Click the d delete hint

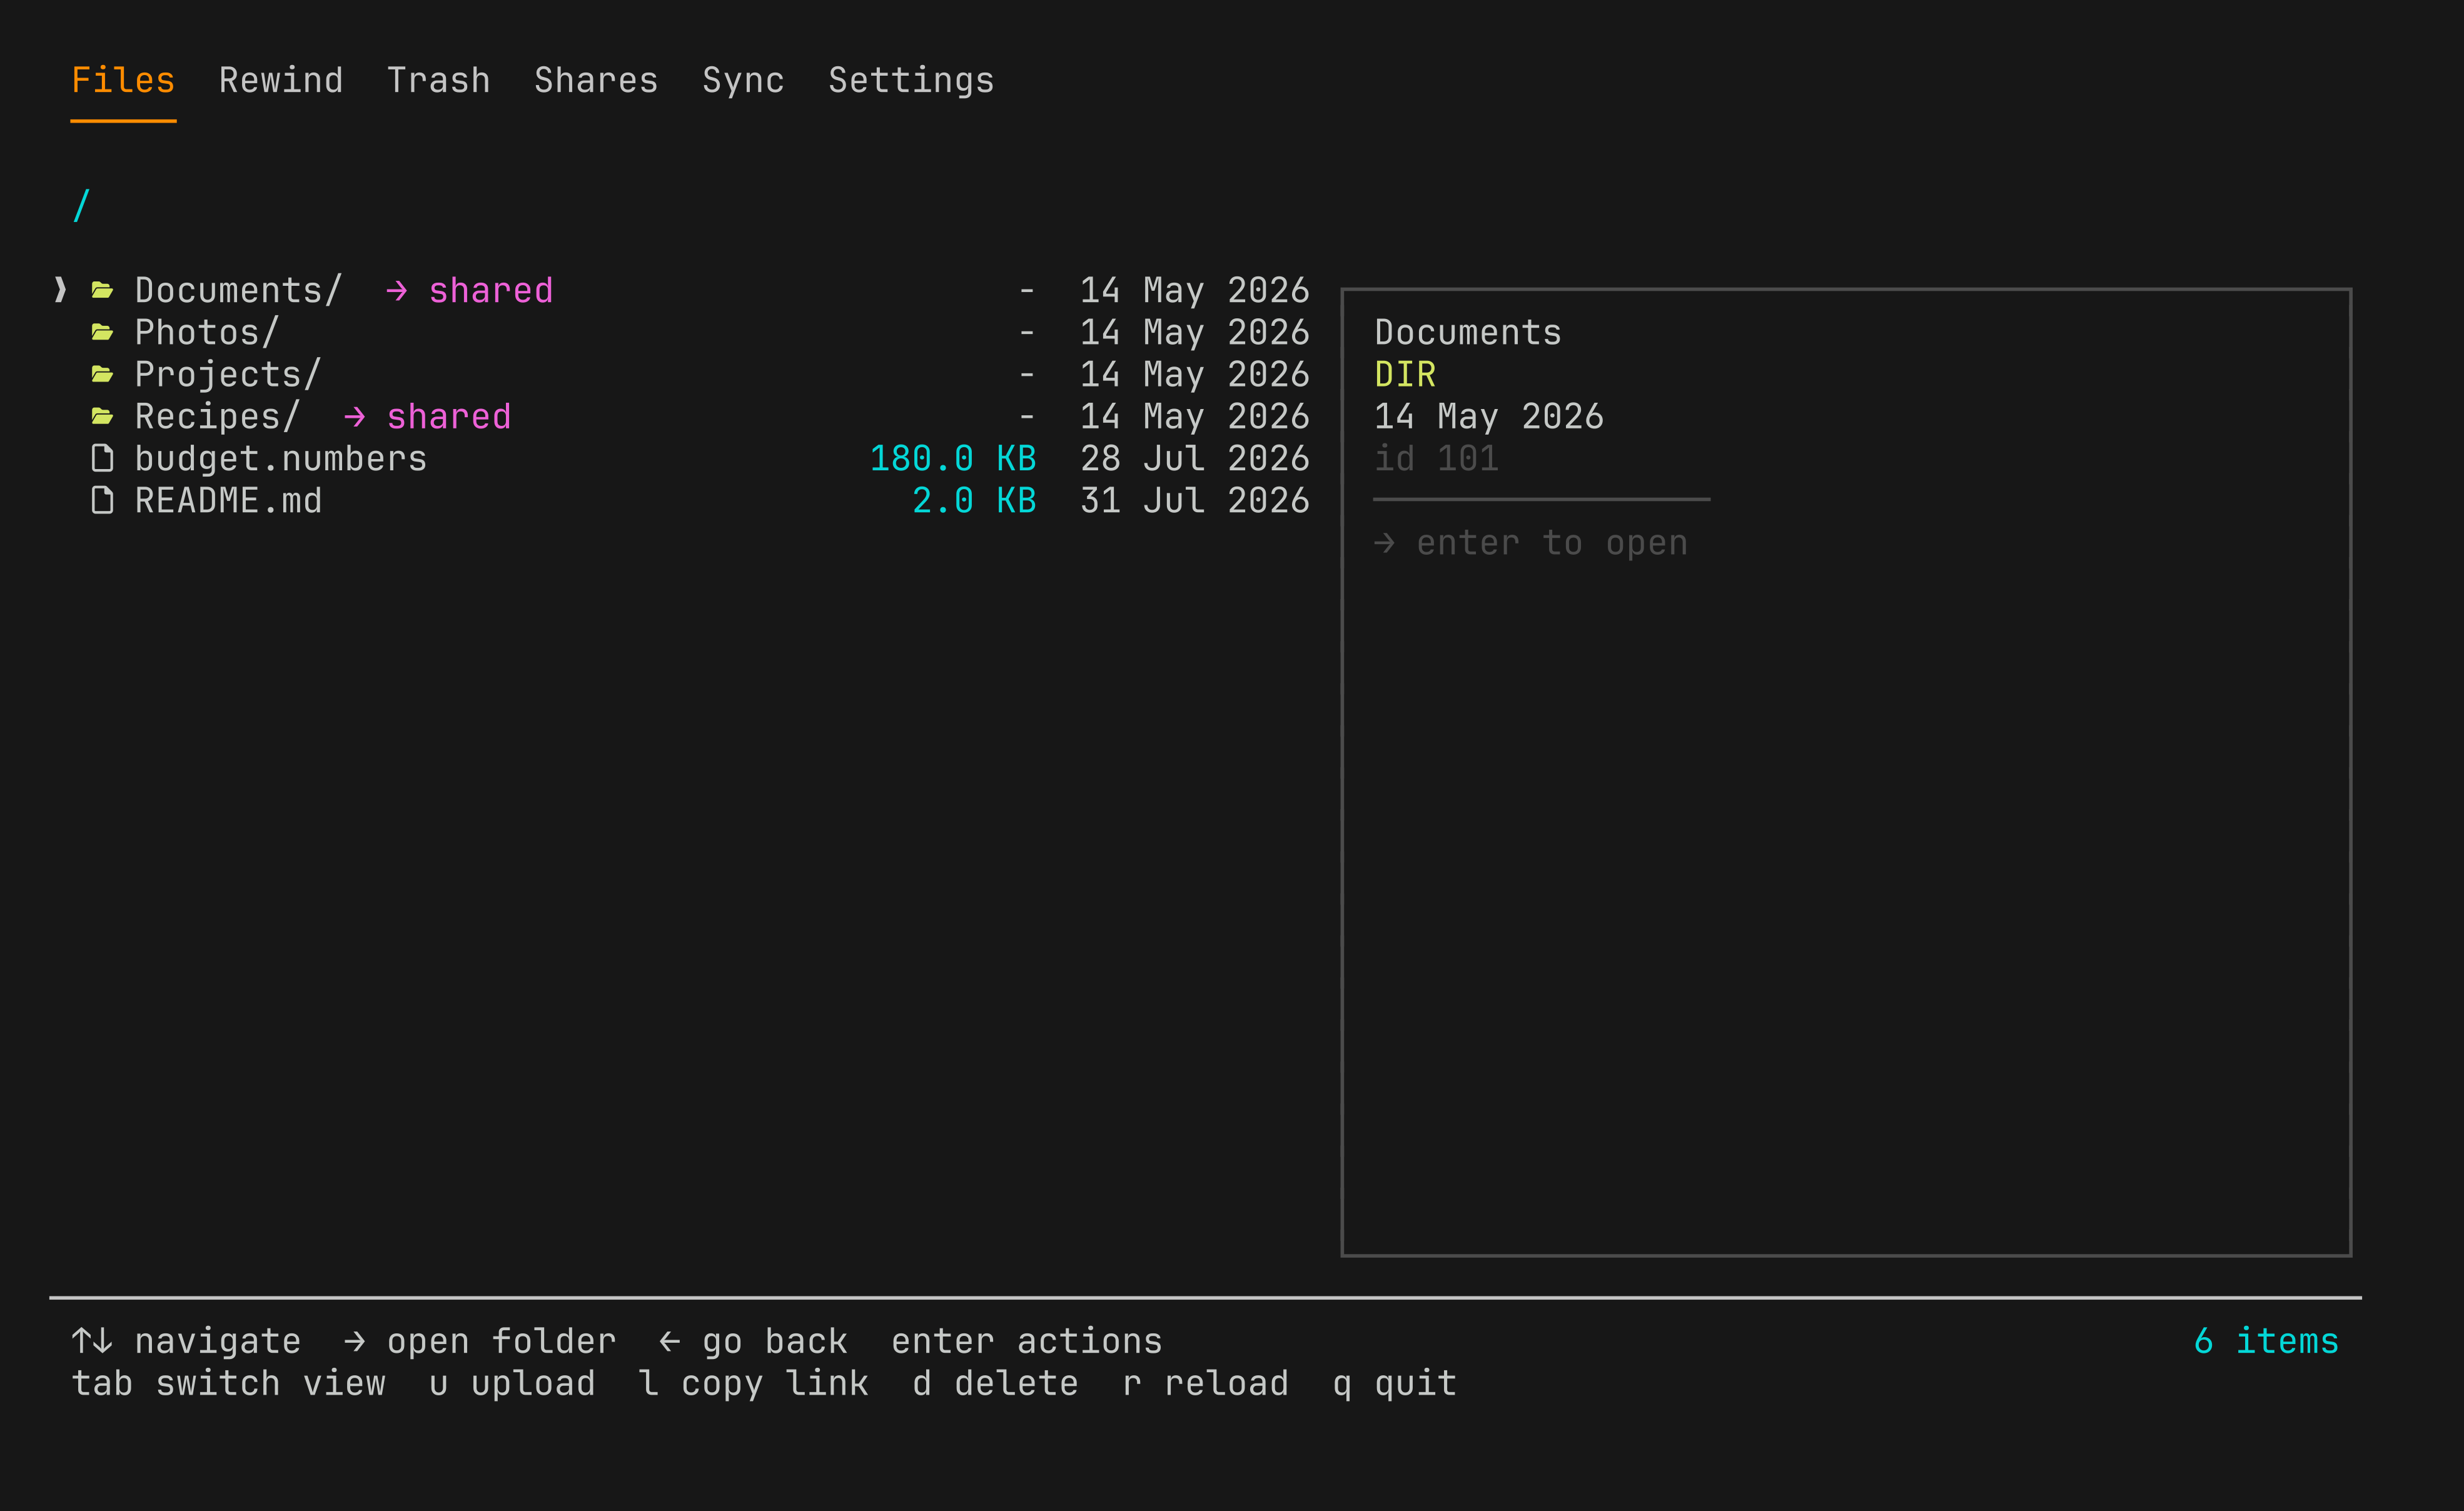tap(995, 1383)
